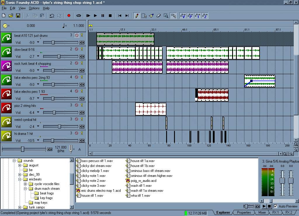Go to start of project icon
Viewport: 299px width, 216px height.
coord(119,16)
